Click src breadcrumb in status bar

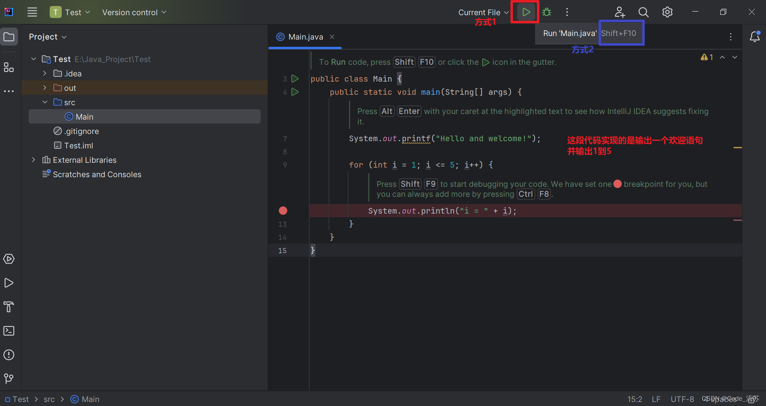pyautogui.click(x=49, y=399)
